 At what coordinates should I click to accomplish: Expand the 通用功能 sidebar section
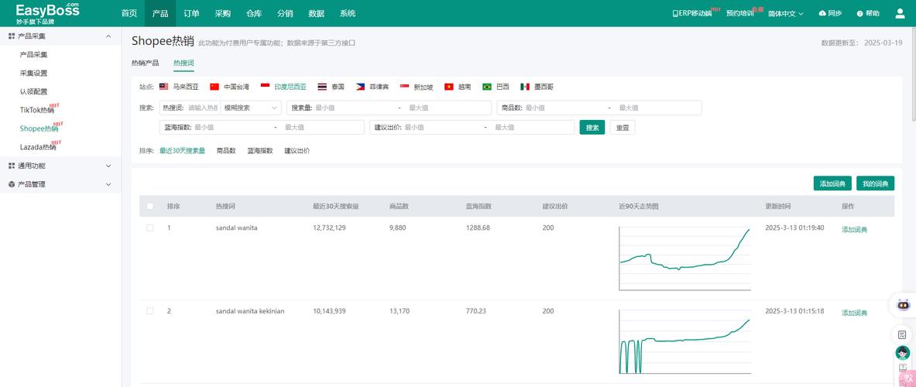(108, 166)
